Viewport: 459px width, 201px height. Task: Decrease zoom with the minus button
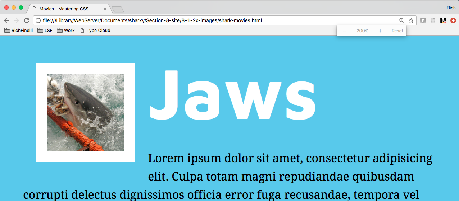[344, 31]
